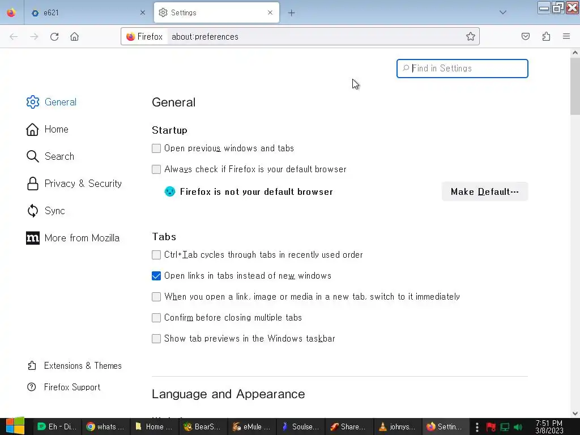The height and width of the screenshot is (435, 580).
Task: Open the Firefox home page icon
Action: [74, 37]
